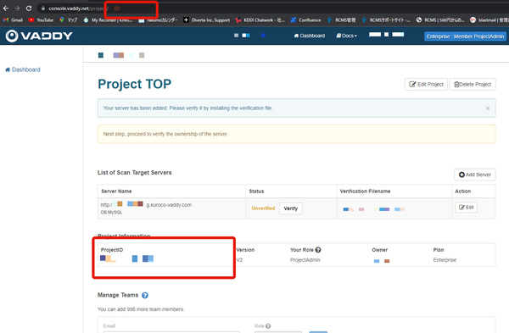Viewport: 509px width, 333px height.
Task: Click the server URL g.kuroco-vaddy.com
Action: click(x=146, y=205)
